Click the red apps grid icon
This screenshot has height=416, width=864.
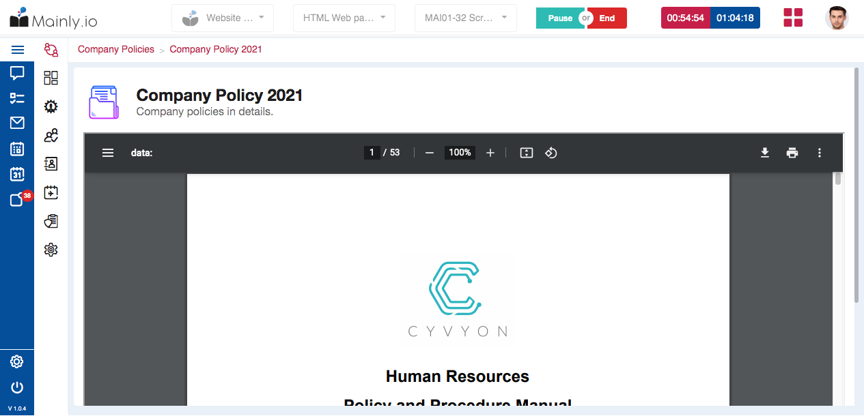(x=793, y=18)
